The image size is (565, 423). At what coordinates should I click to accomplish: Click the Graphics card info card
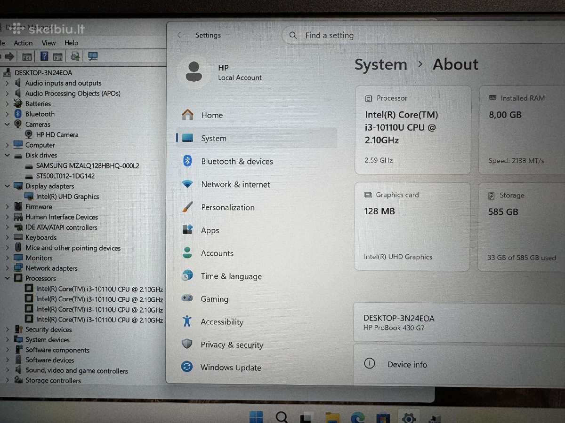coord(412,227)
